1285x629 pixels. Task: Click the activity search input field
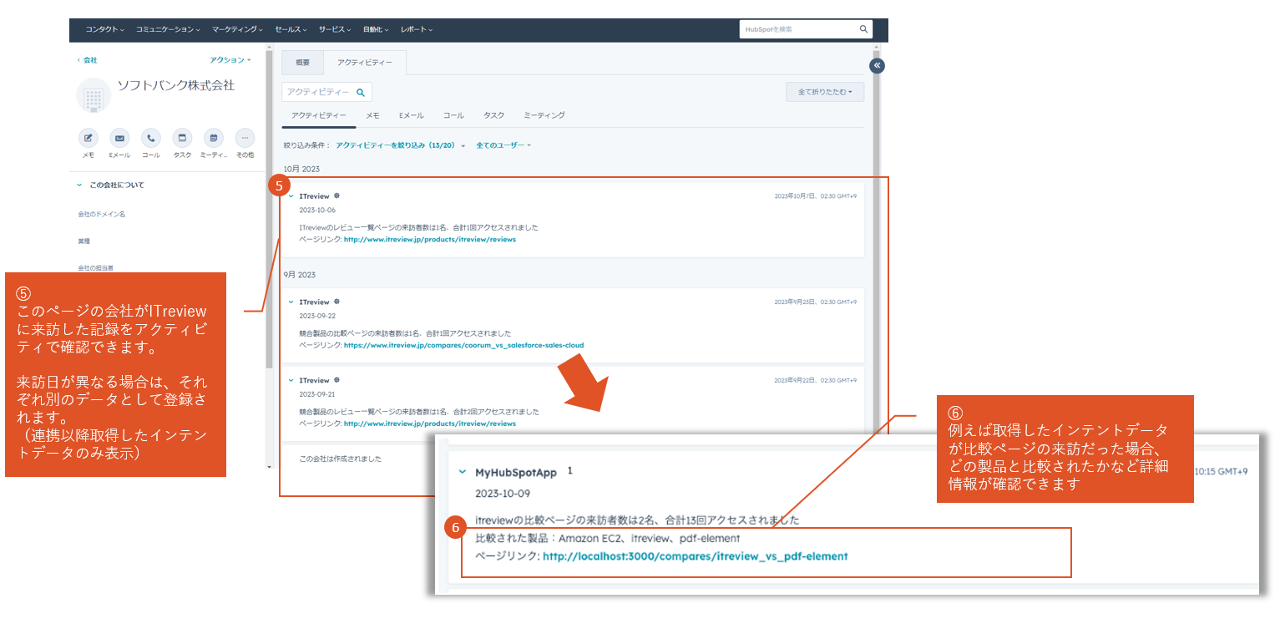(x=318, y=92)
